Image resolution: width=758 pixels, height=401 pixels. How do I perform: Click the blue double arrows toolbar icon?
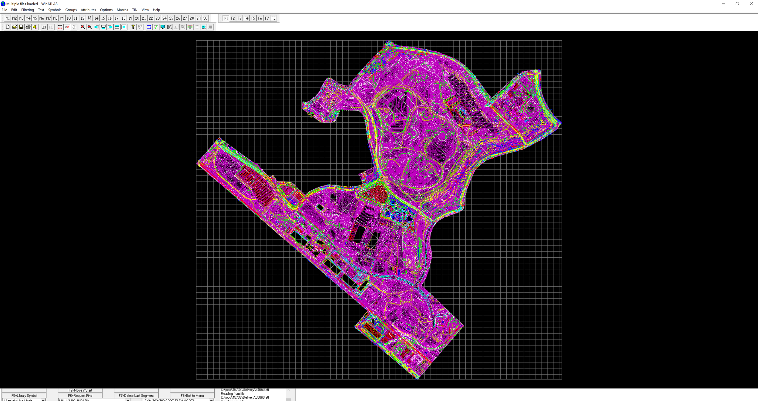pyautogui.click(x=149, y=27)
